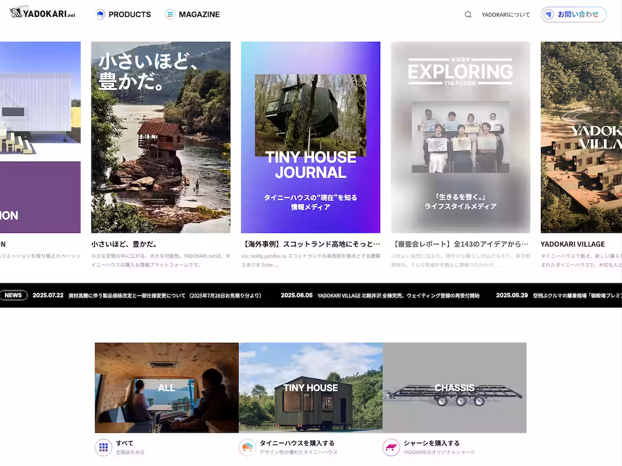Viewport: 622px width, 466px height.
Task: Click the blue PRODUCTS house icon
Action: pyautogui.click(x=100, y=15)
